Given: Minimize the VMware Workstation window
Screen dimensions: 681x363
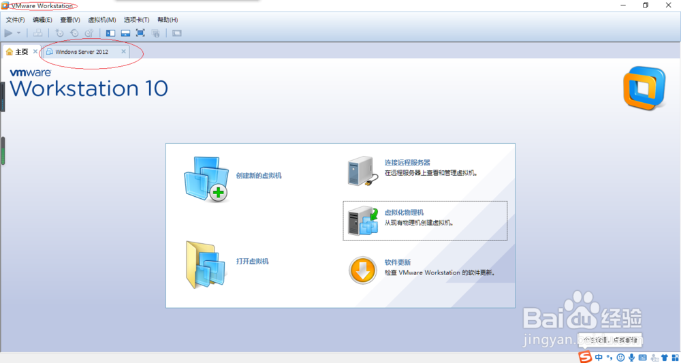Looking at the screenshot, I should (623, 5).
